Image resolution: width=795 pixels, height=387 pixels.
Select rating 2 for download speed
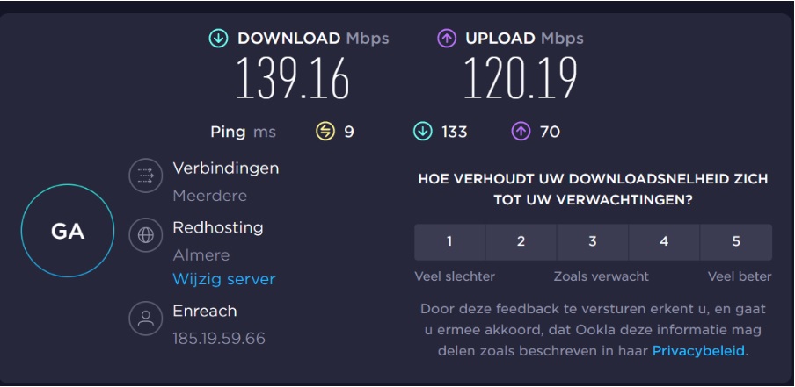(521, 242)
